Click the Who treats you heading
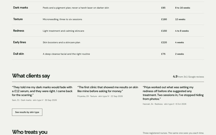Screen dimensions: 216x135 (x=30, y=132)
